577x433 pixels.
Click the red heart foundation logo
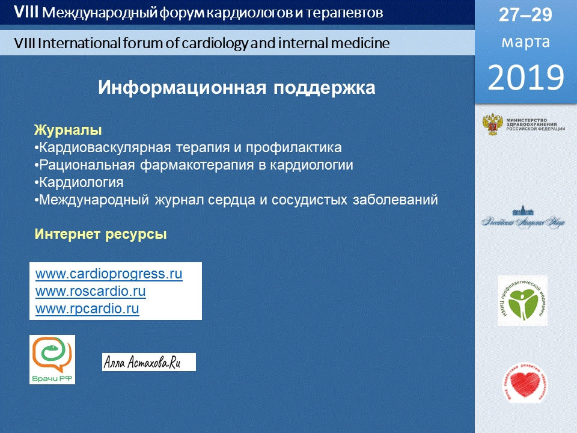[x=525, y=382]
